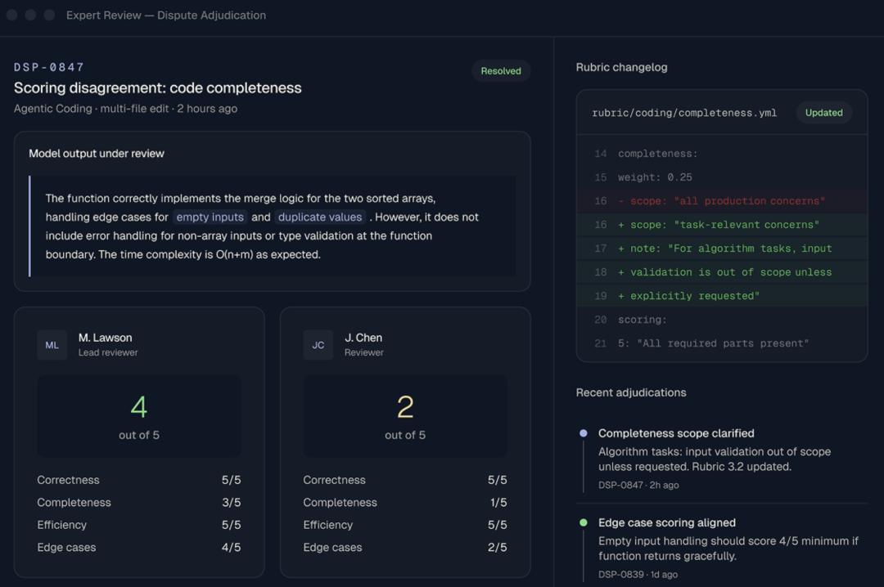The image size is (884, 587).
Task: Select M. Lawson's score of 4 out of 5
Action: tap(138, 416)
